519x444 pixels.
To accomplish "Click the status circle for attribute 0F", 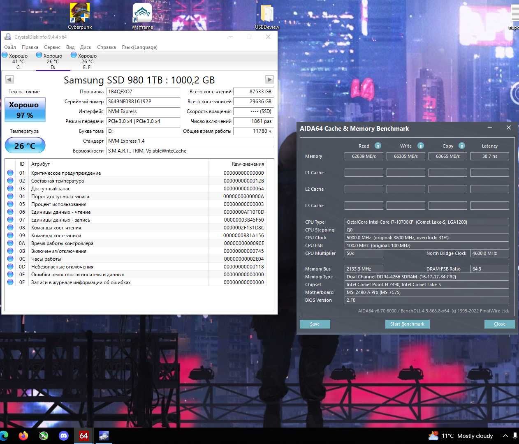I will 10,282.
